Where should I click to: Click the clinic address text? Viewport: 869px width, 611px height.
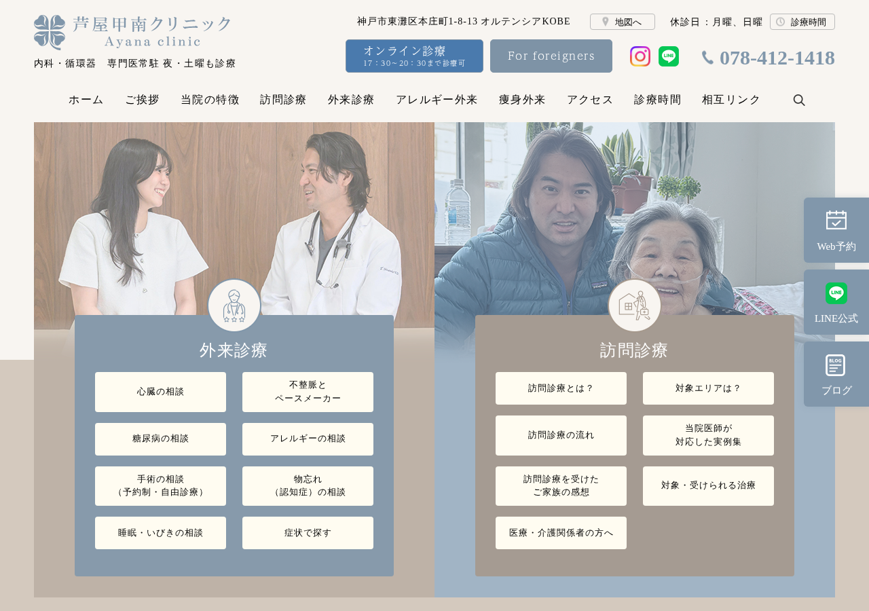tap(464, 22)
